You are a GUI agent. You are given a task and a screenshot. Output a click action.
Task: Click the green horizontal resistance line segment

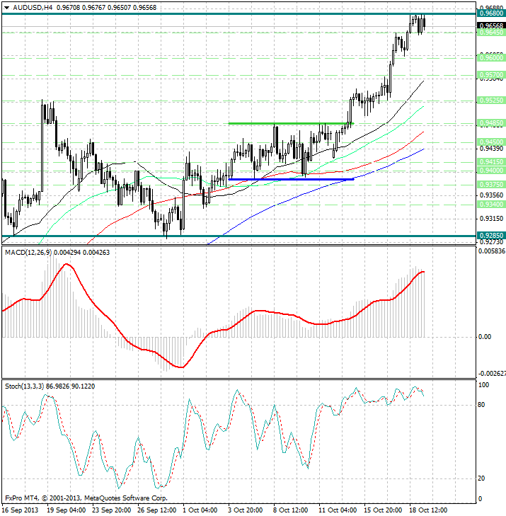point(283,124)
